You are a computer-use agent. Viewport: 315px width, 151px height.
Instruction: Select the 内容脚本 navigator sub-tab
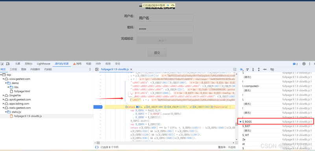point(35,69)
